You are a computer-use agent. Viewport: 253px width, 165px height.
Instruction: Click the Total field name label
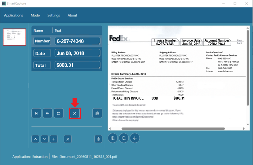(42, 65)
